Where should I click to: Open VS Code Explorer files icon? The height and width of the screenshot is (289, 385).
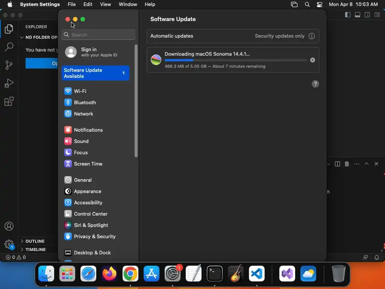point(9,29)
